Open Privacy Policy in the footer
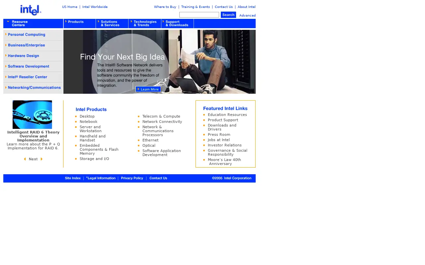Image resolution: width=425 pixels, height=265 pixels. [x=132, y=178]
